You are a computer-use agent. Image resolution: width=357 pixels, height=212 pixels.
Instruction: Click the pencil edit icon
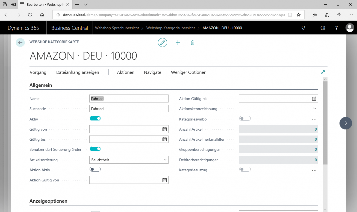pos(162,43)
